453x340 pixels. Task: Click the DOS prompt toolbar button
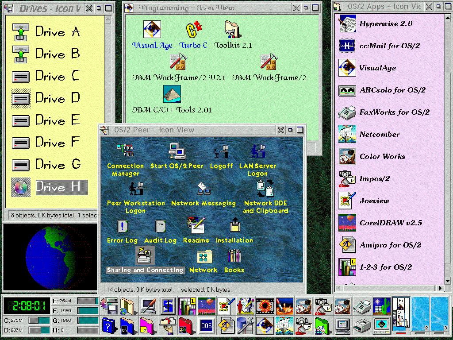pos(206,325)
